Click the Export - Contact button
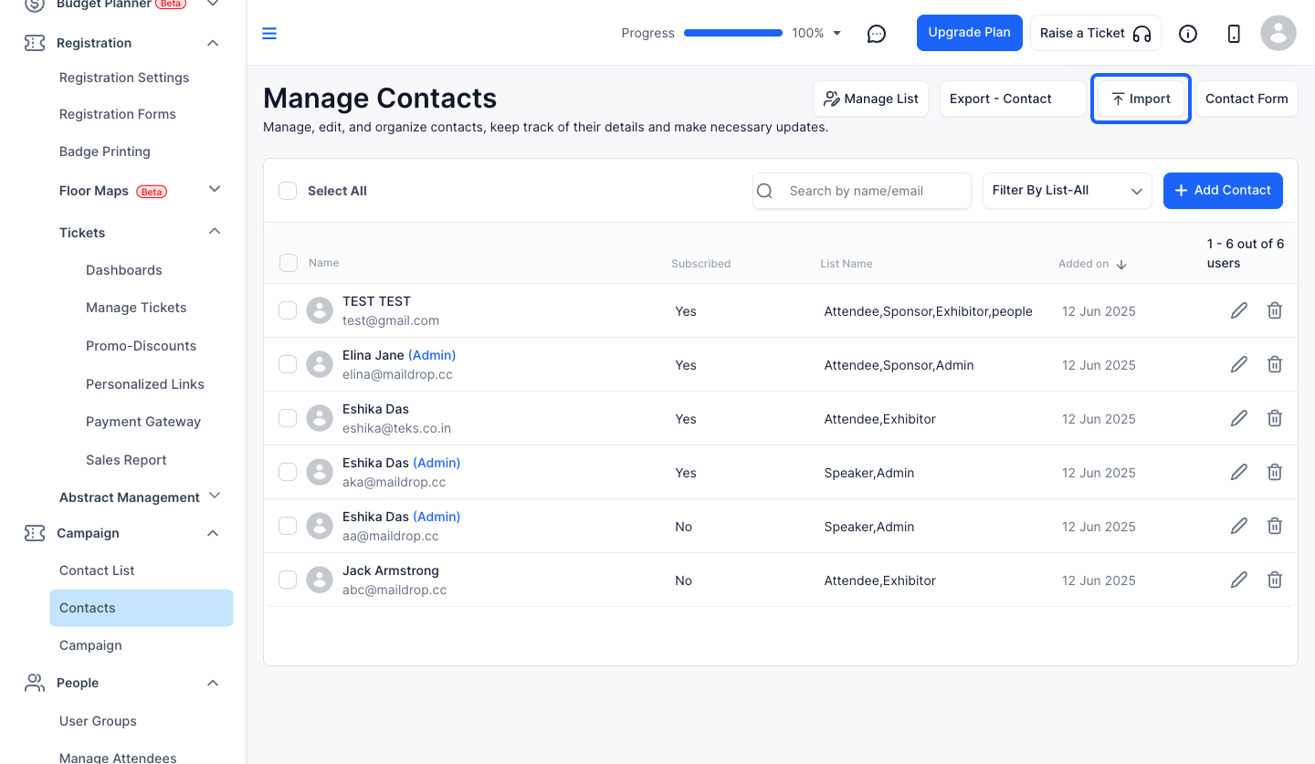This screenshot has height=764, width=1315. (1013, 99)
